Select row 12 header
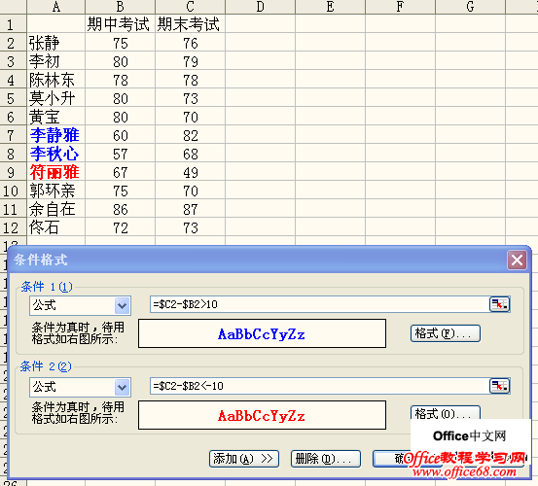The width and height of the screenshot is (538, 486). click(x=13, y=227)
